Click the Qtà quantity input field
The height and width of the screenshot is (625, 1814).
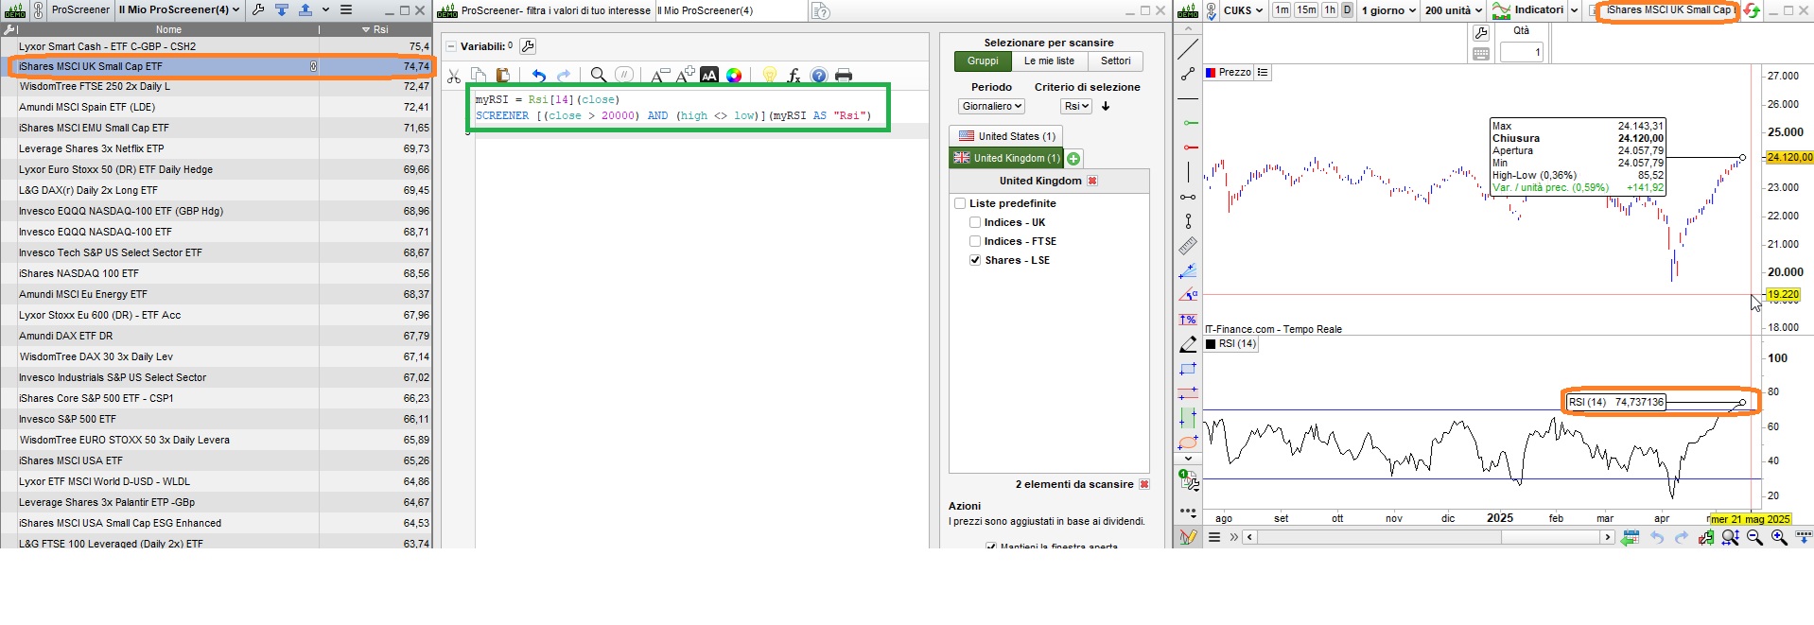pos(1521,52)
